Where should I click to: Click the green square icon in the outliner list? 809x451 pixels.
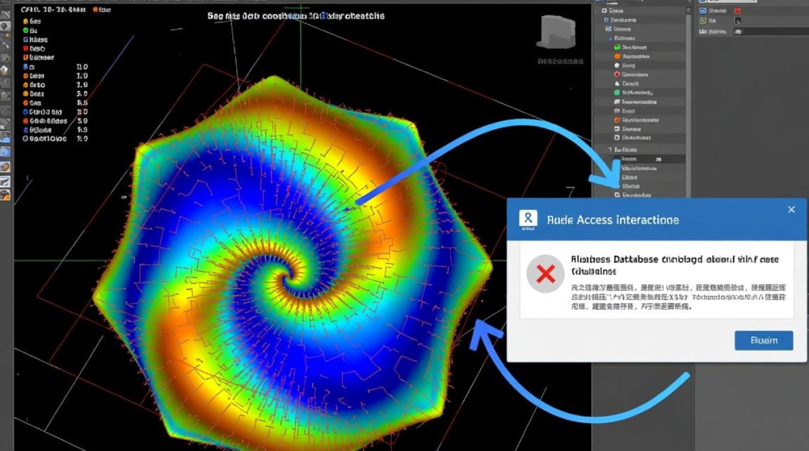[617, 93]
